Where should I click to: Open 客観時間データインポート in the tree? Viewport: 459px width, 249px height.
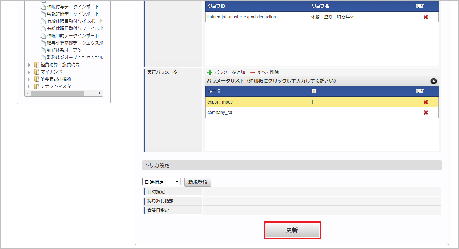tap(73, 14)
